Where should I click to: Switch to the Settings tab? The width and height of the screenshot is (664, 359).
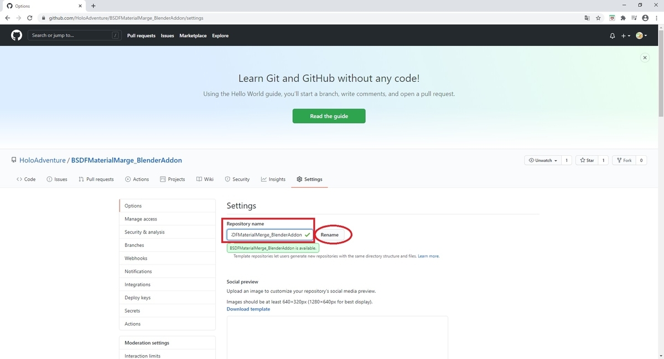[309, 179]
